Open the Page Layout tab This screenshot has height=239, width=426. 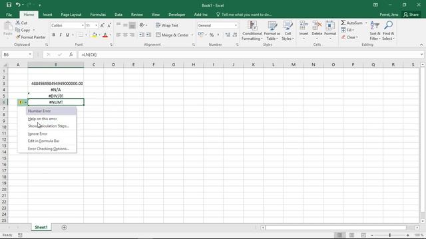point(71,15)
